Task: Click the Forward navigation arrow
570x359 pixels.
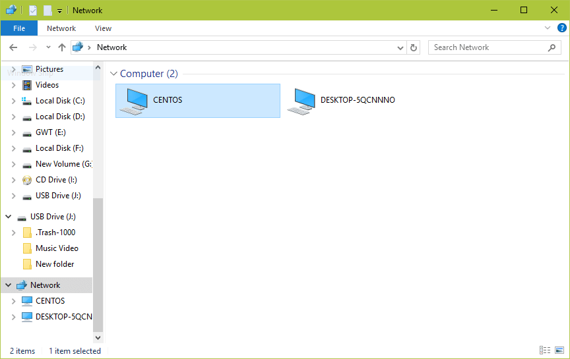Action: (x=33, y=47)
